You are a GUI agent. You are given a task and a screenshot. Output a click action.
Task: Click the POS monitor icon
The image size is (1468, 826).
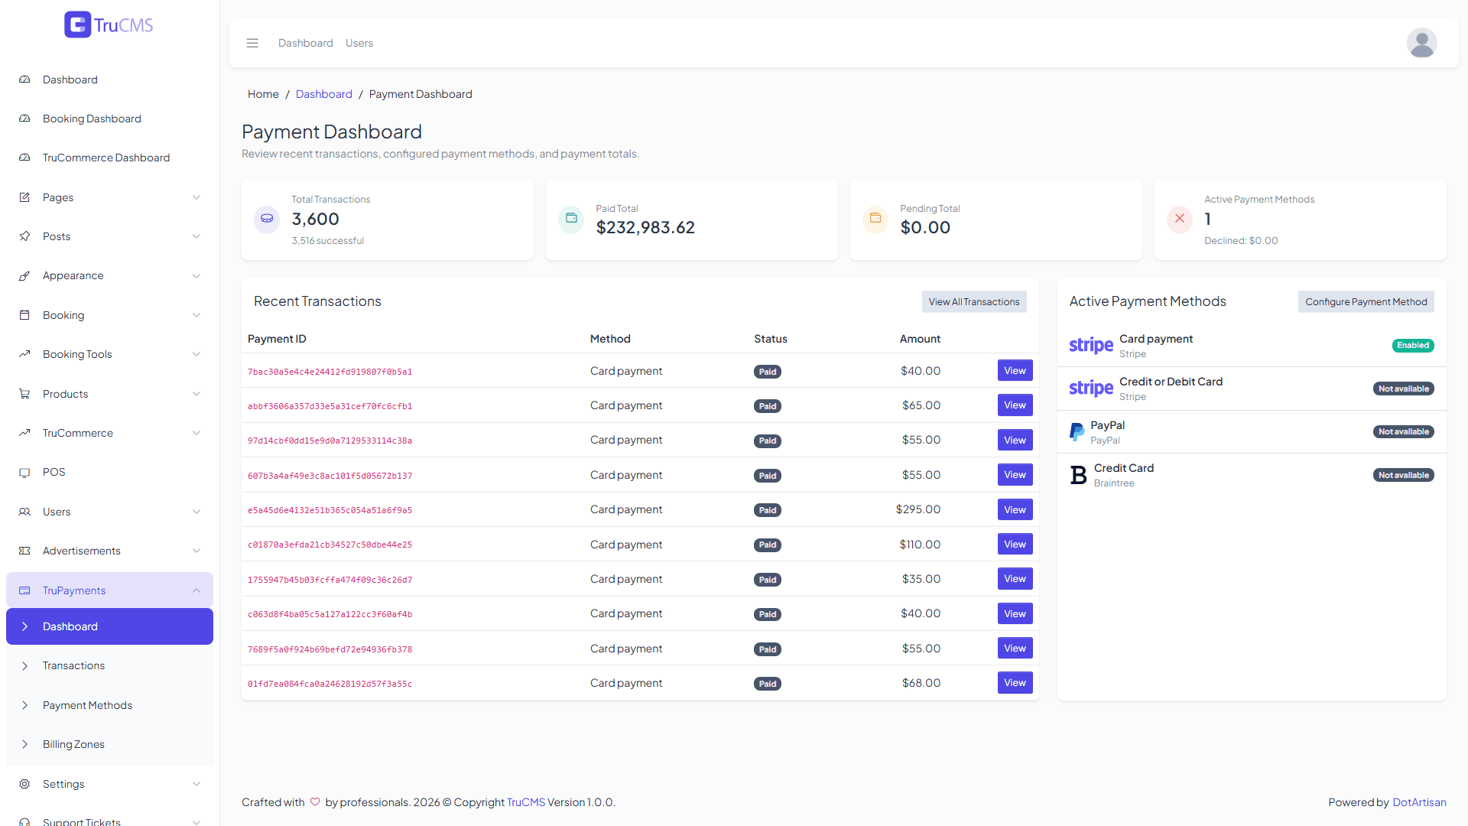(24, 472)
